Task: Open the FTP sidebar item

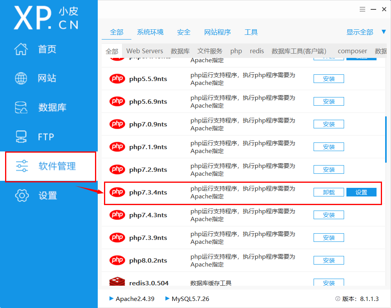Action: (x=49, y=137)
